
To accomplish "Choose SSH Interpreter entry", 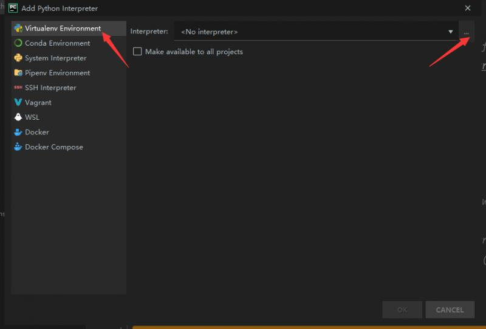I will coord(69,88).
